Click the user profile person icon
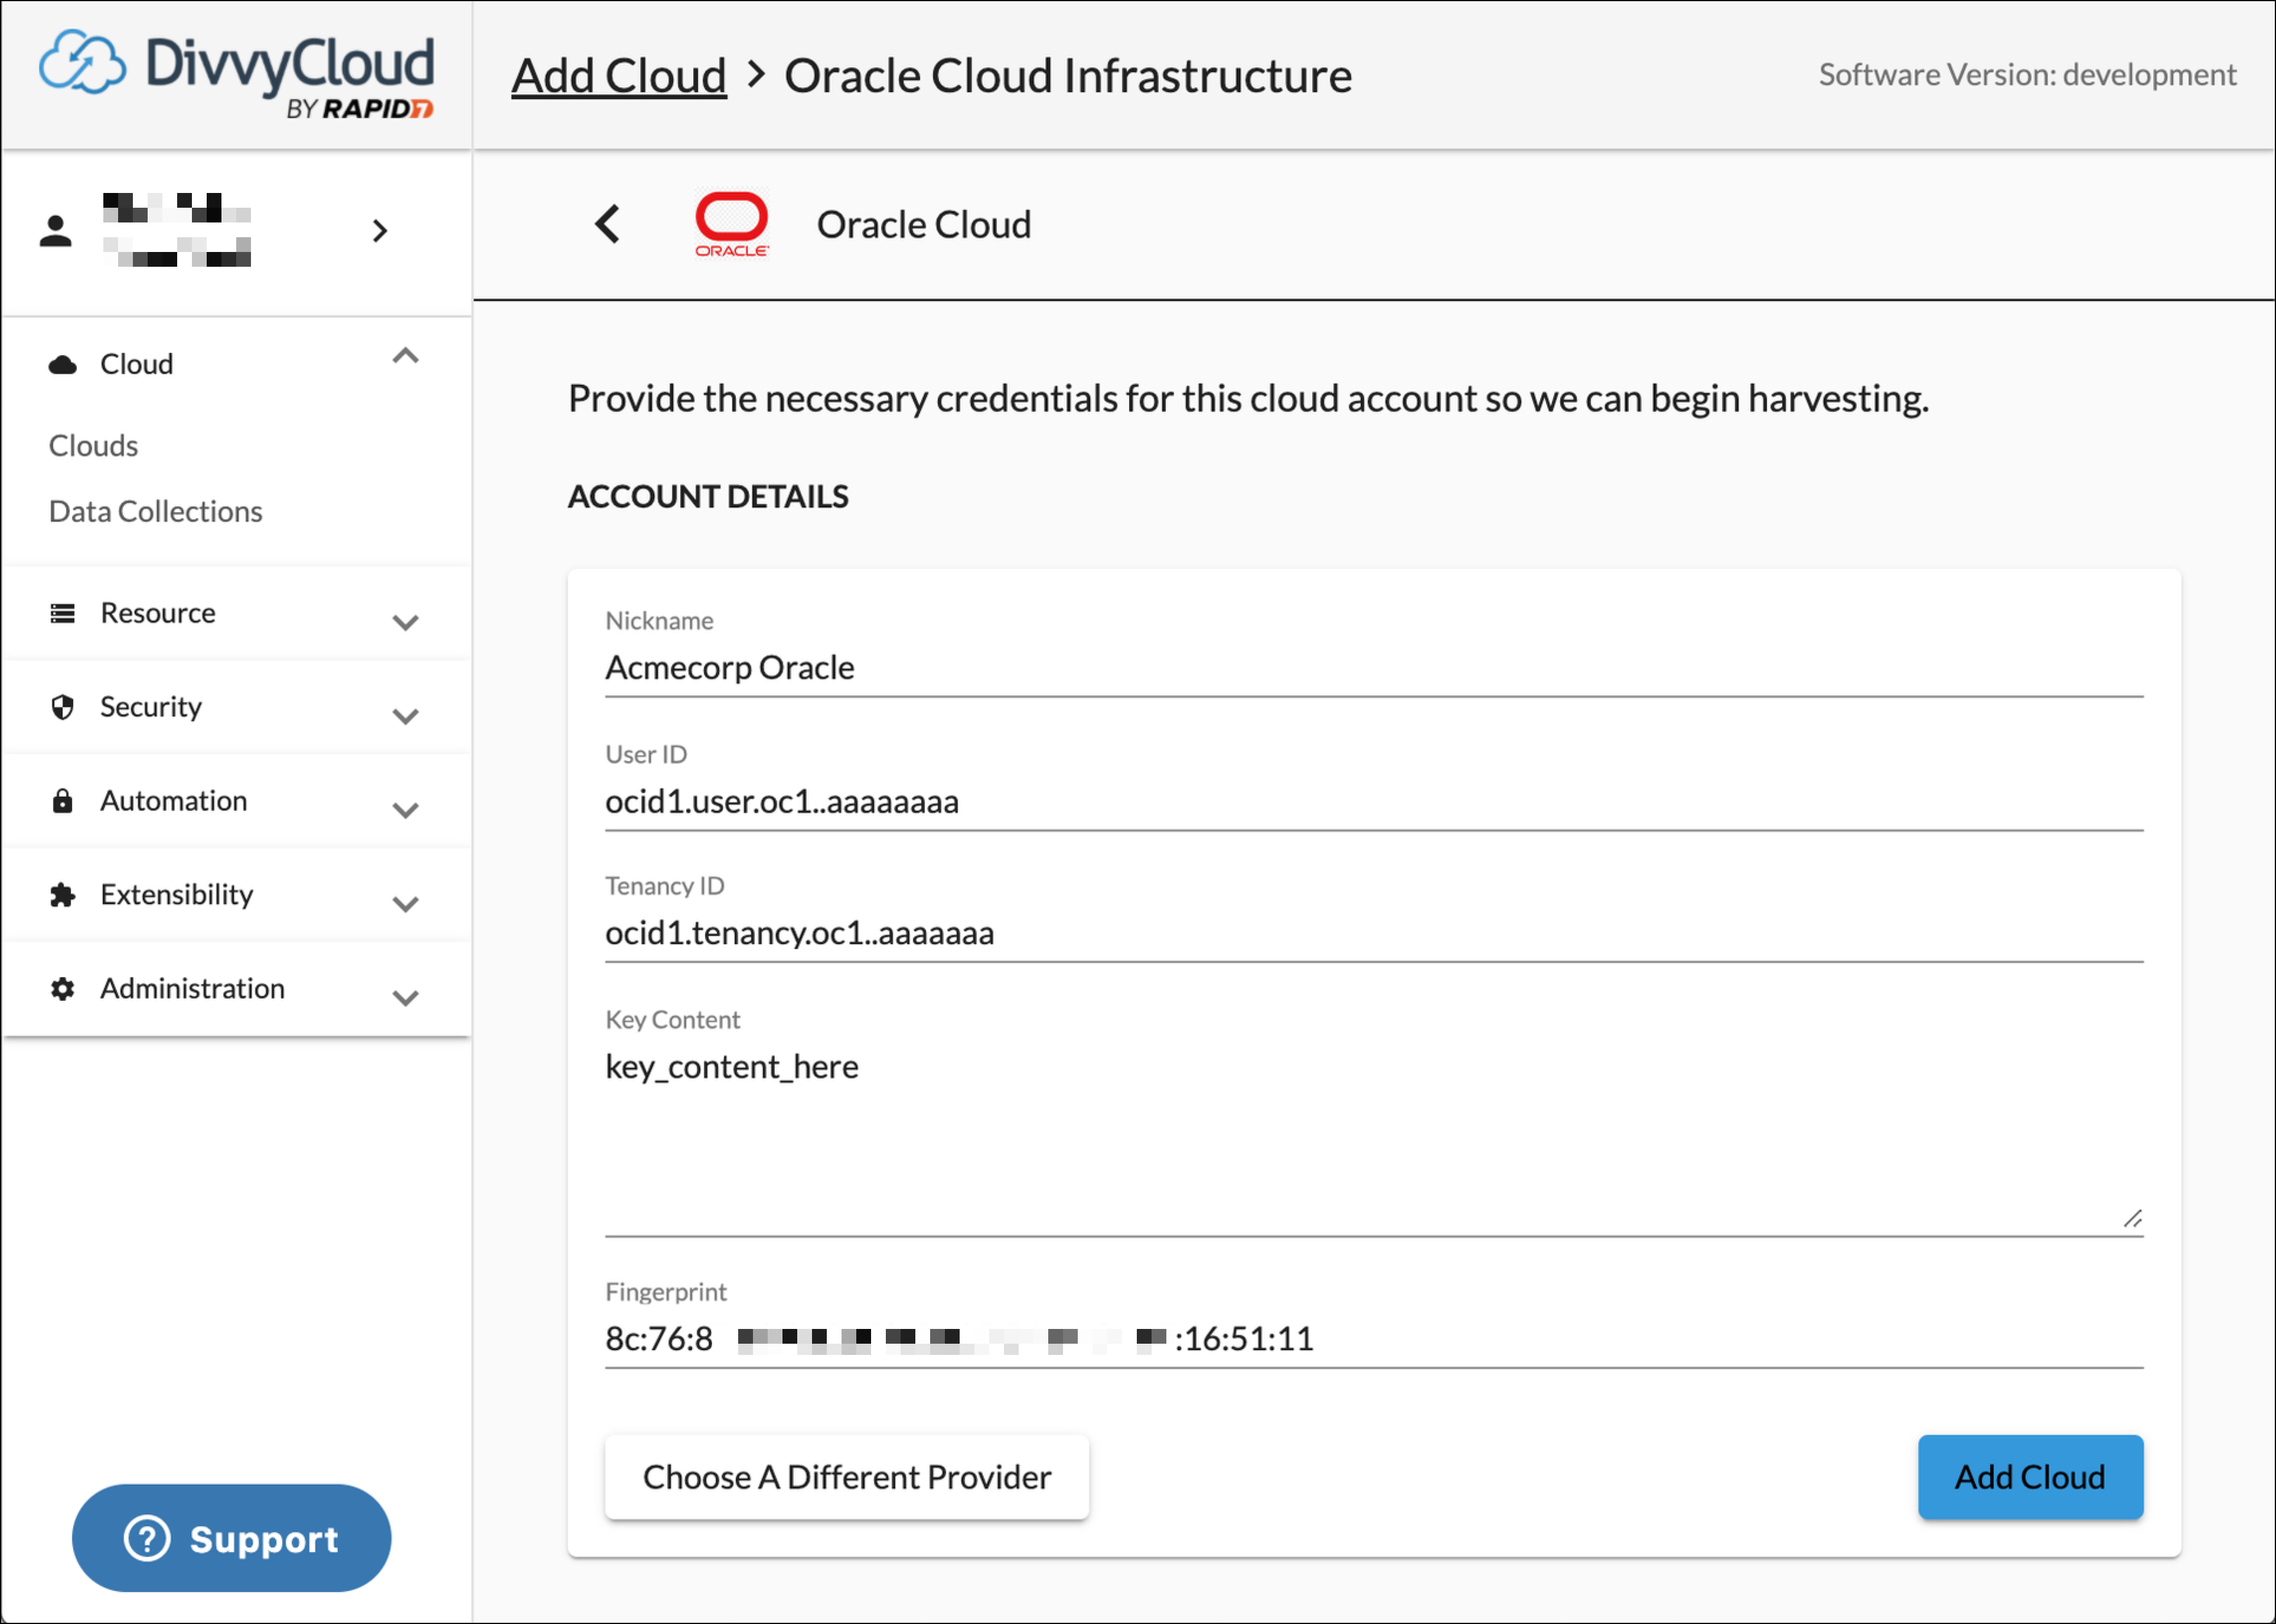2276x1624 pixels. point(56,230)
